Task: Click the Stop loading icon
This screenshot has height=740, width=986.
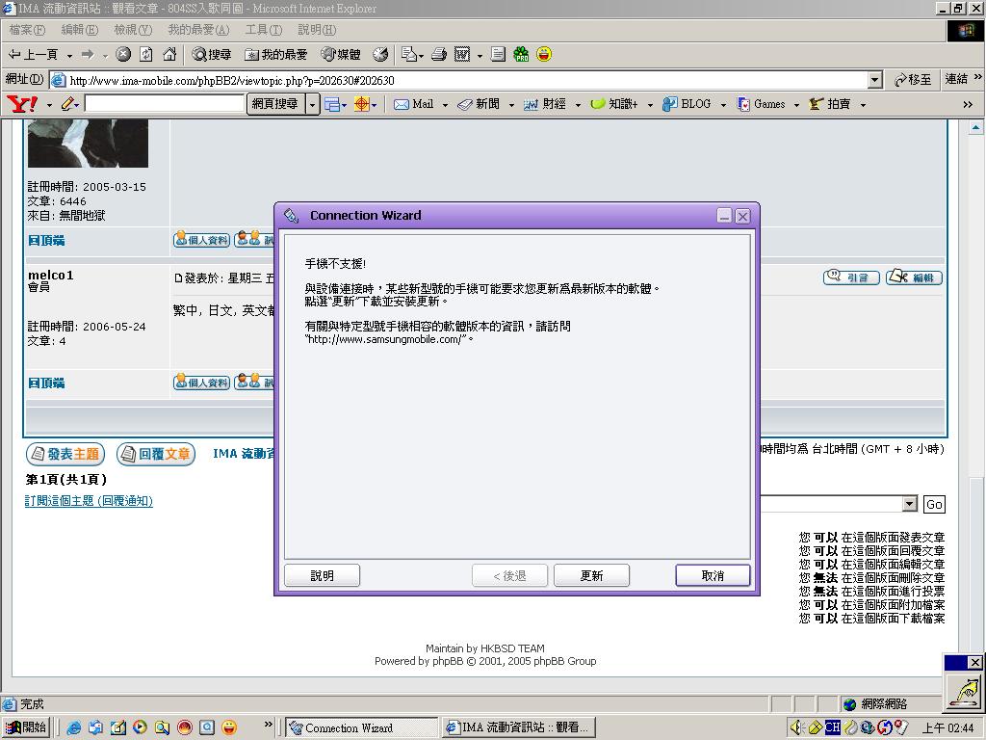Action: [122, 54]
